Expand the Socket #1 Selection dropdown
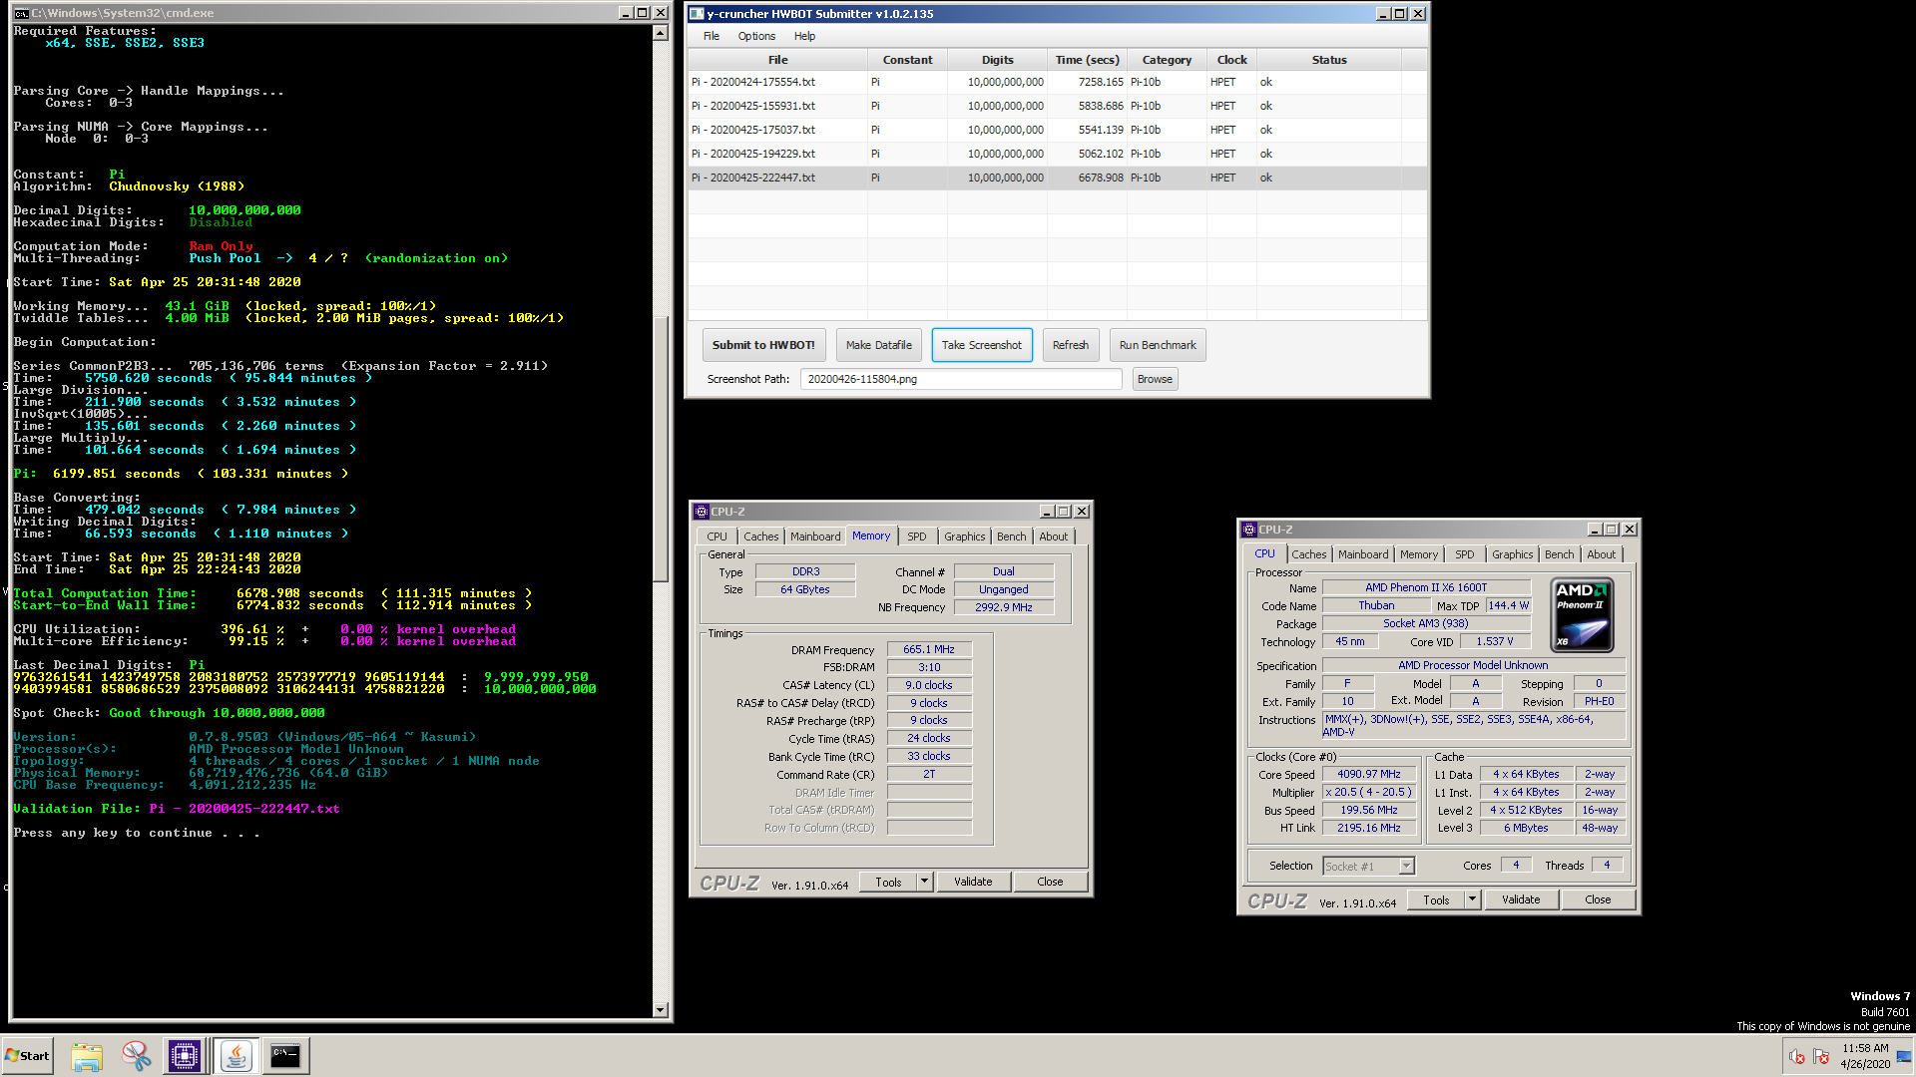The image size is (1916, 1077). coord(1406,867)
